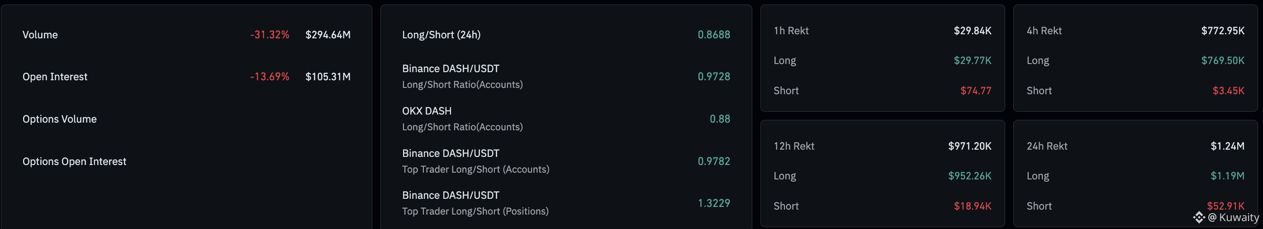Select the 4h Rekt card title
The width and height of the screenshot is (1263, 229).
click(1044, 31)
